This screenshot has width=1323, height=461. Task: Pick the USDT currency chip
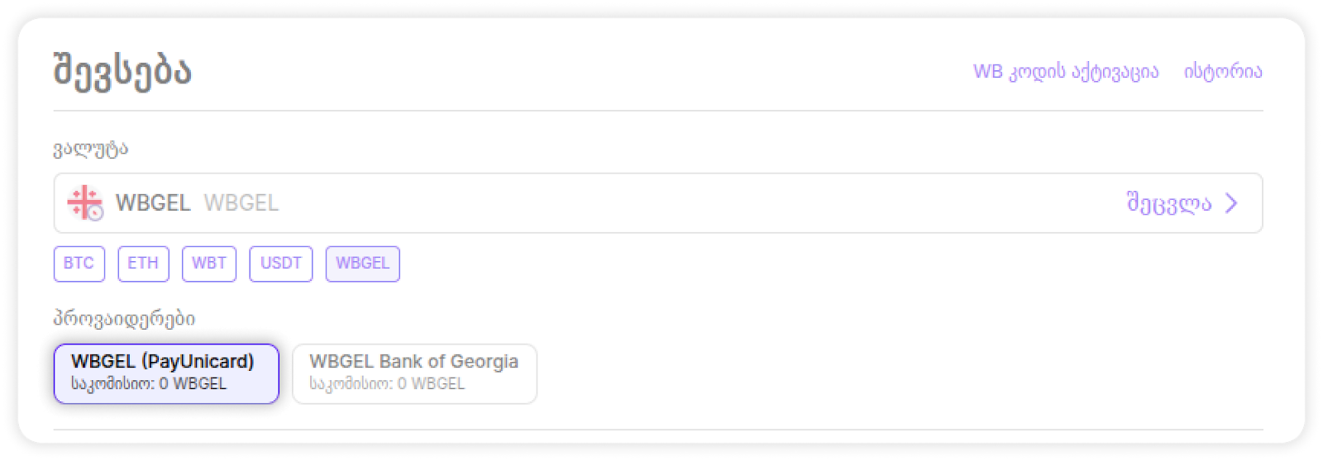(281, 264)
